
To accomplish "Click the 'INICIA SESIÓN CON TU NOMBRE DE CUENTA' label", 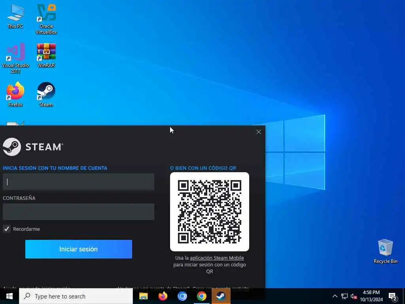I will pos(55,168).
